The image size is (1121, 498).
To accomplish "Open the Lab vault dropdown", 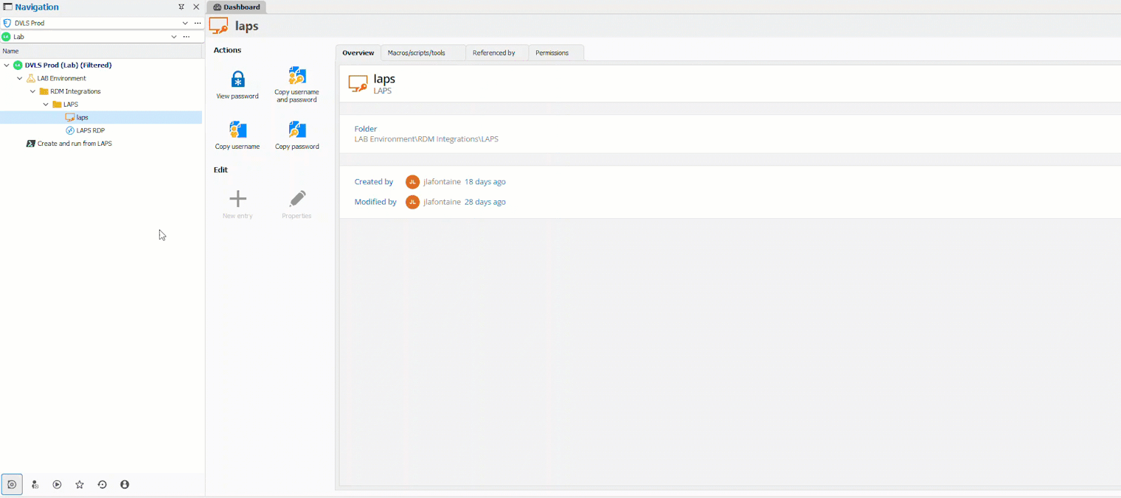I will point(174,37).
